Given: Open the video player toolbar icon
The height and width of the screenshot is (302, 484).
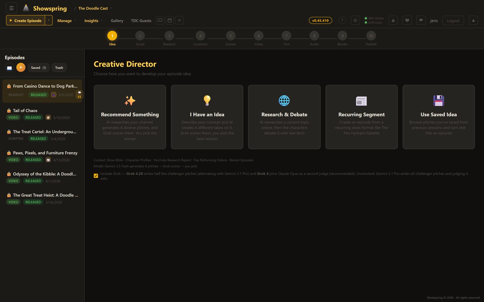Looking at the screenshot, I should pos(160,20).
